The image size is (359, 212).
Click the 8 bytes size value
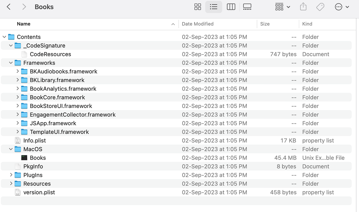[287, 166]
